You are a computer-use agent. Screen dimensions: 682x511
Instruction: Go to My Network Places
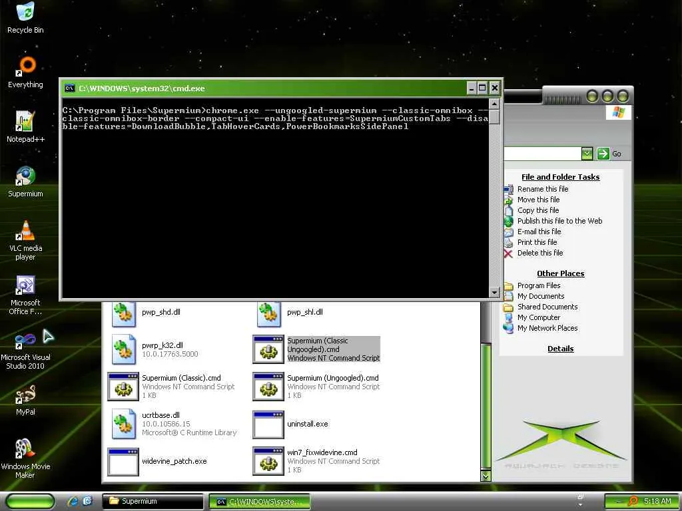pyautogui.click(x=547, y=328)
